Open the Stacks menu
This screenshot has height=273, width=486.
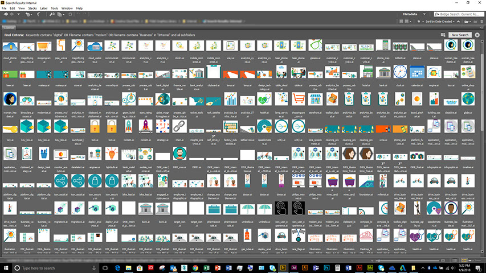coord(30,9)
